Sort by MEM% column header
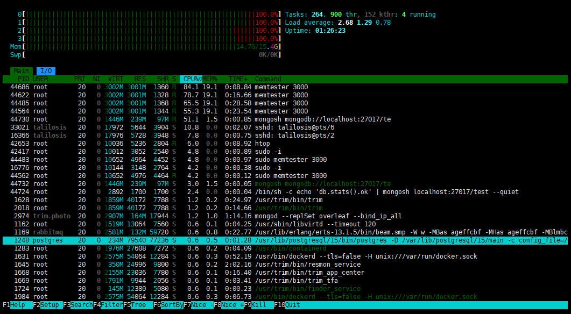571x314 pixels. coord(209,79)
